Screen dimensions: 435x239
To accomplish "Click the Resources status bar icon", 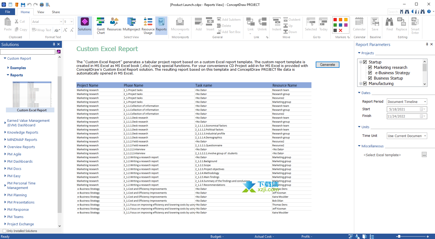I will 358,237.
